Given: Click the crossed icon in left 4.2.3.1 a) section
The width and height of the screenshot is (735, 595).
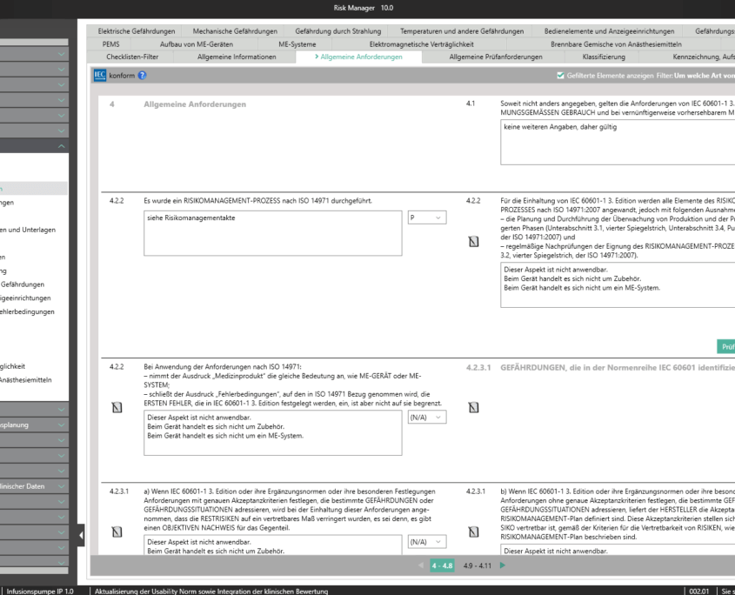Looking at the screenshot, I should tap(116, 531).
